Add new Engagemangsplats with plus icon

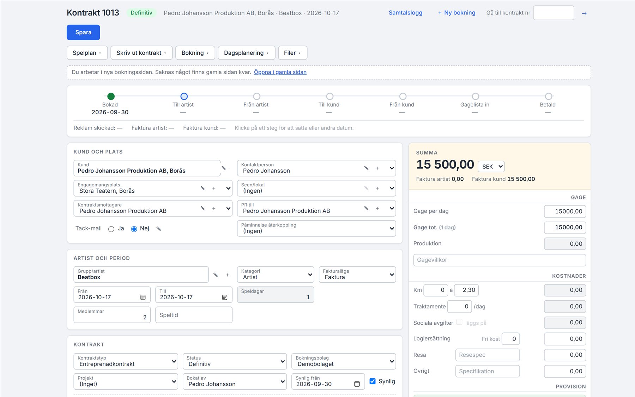213,188
